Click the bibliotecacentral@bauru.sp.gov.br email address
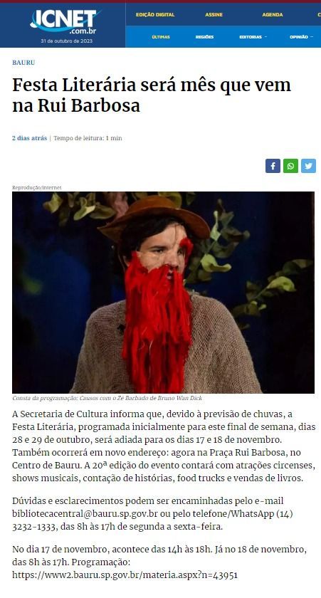This screenshot has height=598, width=321. (x=85, y=514)
